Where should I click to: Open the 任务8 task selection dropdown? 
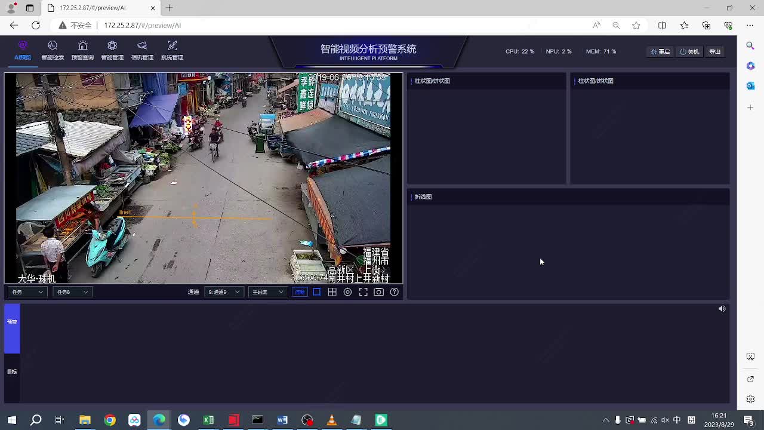coord(72,292)
